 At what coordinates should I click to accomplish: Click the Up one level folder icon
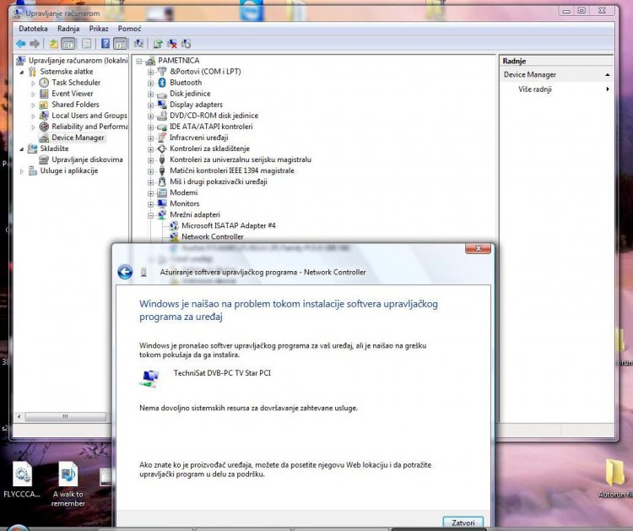coord(53,44)
